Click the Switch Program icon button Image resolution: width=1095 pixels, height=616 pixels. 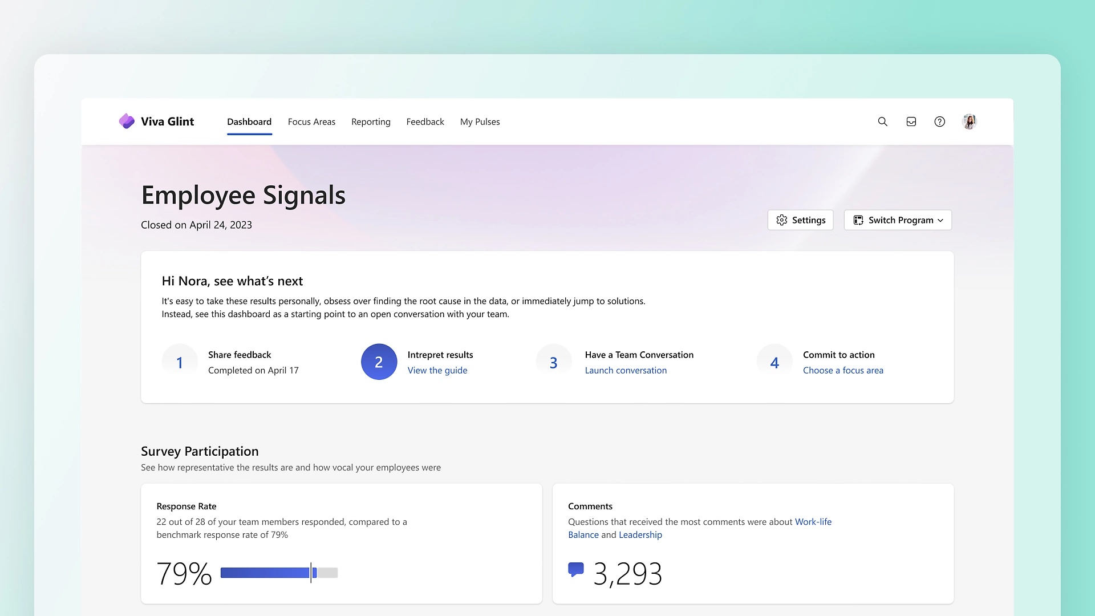point(858,220)
